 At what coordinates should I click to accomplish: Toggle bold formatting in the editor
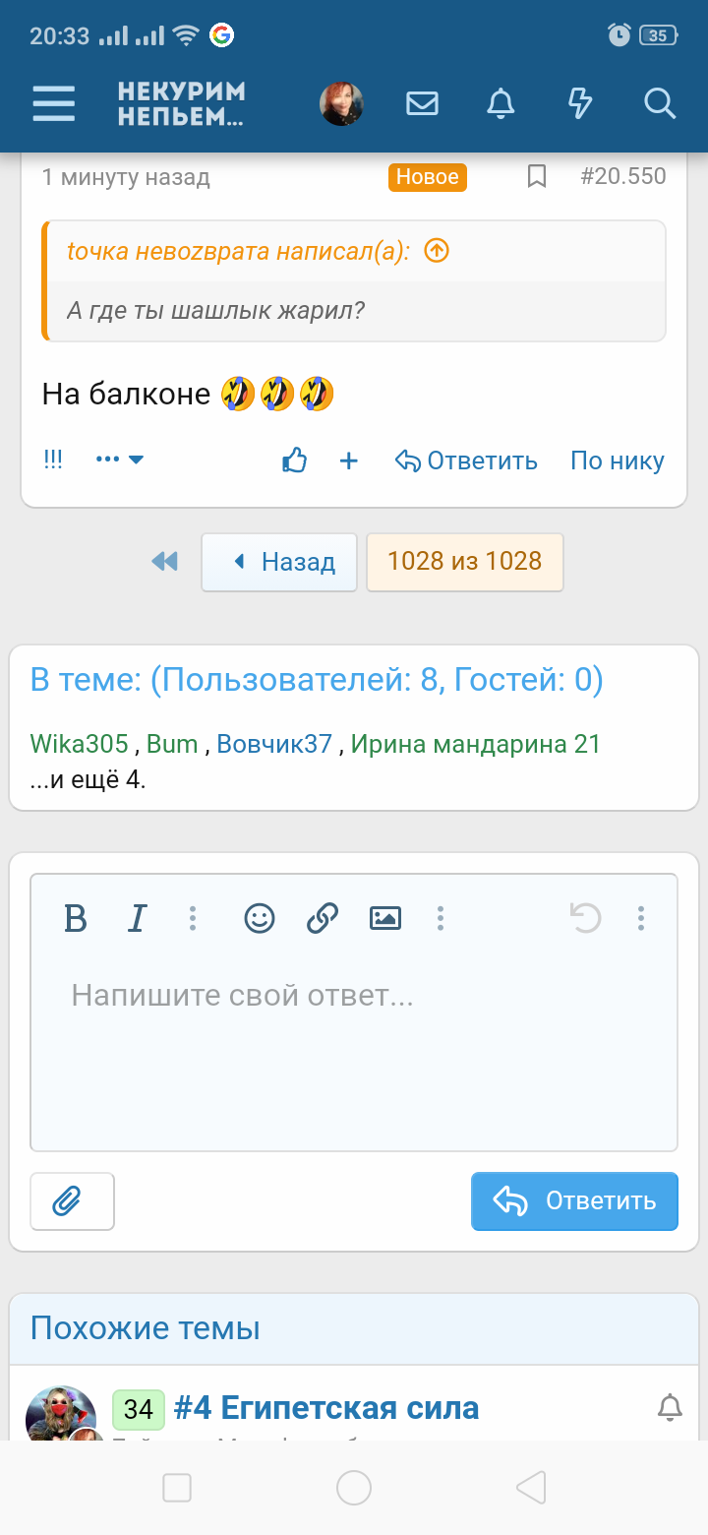click(76, 919)
